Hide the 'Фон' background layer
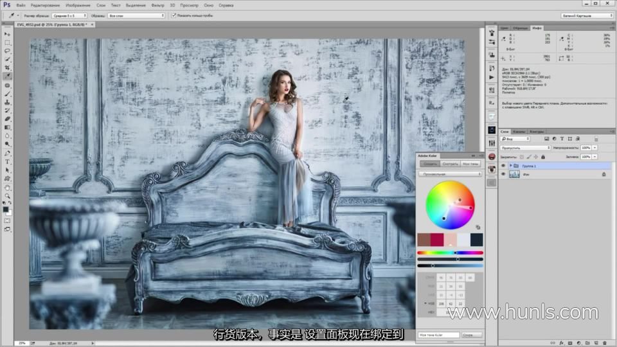The image size is (617, 347). coord(503,173)
